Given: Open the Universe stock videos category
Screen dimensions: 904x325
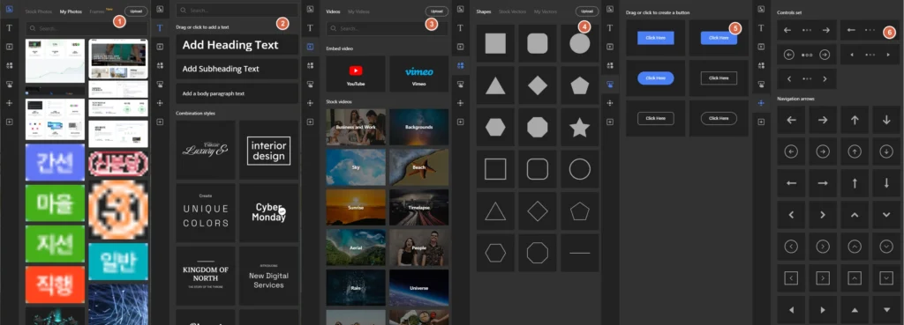Looking at the screenshot, I should click(419, 288).
